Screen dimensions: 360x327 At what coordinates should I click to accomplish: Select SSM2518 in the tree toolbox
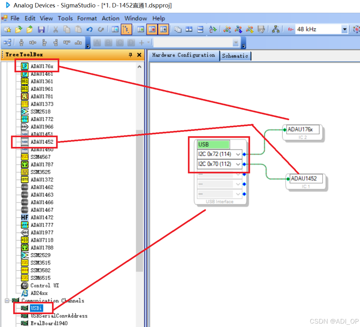click(x=40, y=112)
